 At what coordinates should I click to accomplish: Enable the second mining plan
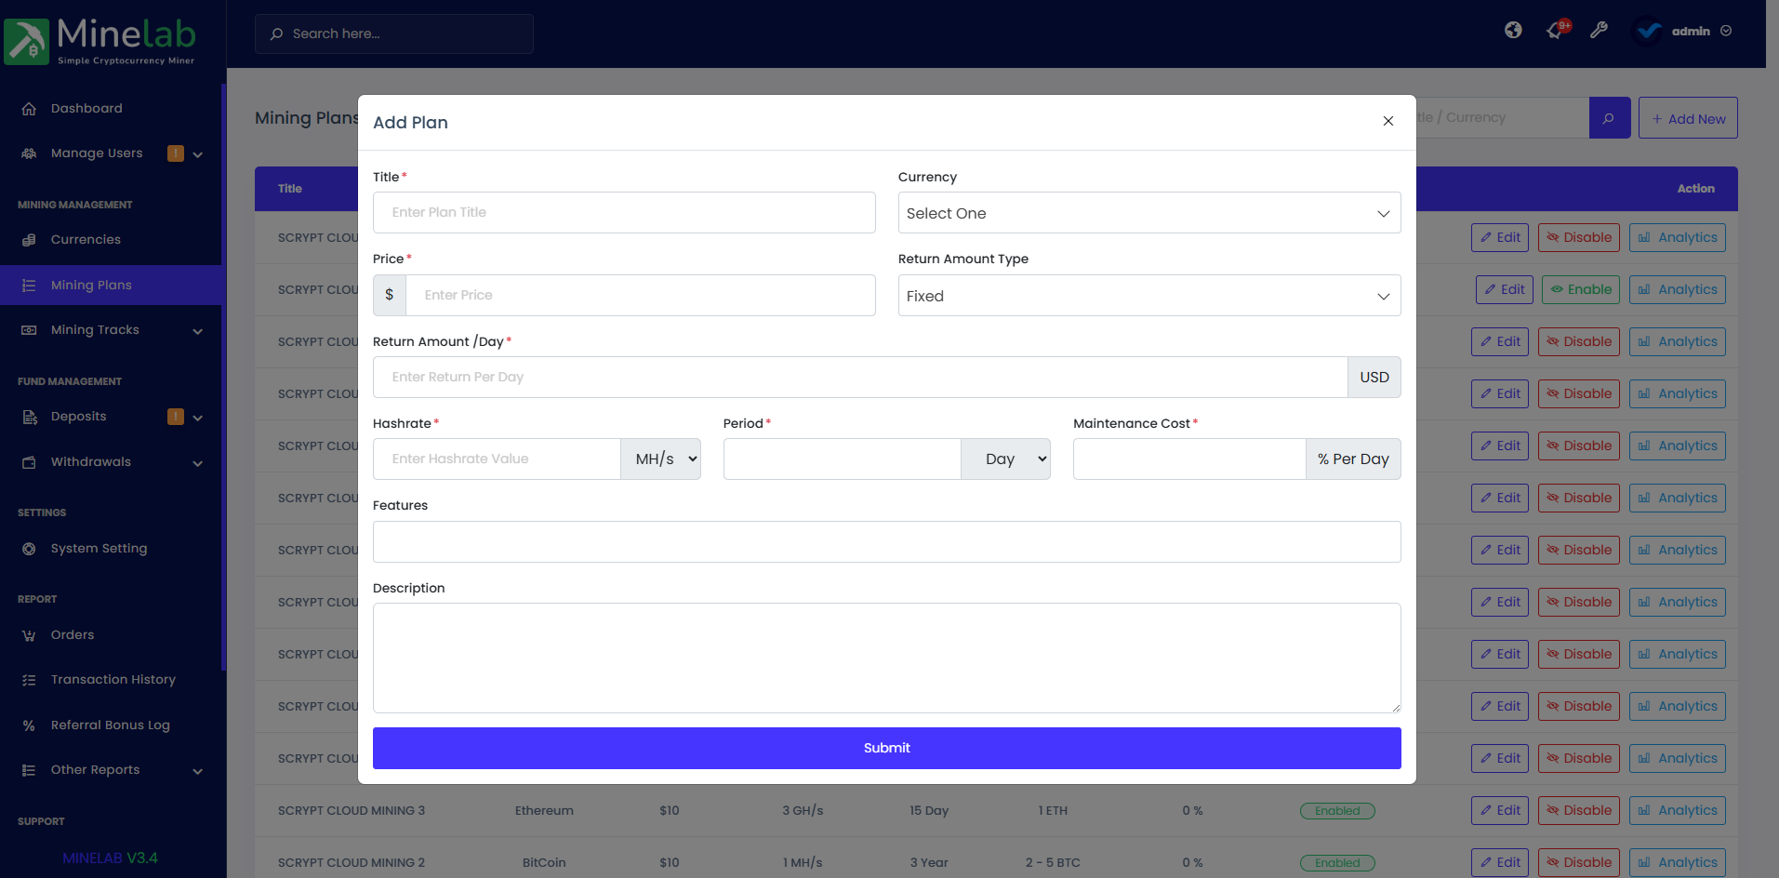tap(1580, 289)
